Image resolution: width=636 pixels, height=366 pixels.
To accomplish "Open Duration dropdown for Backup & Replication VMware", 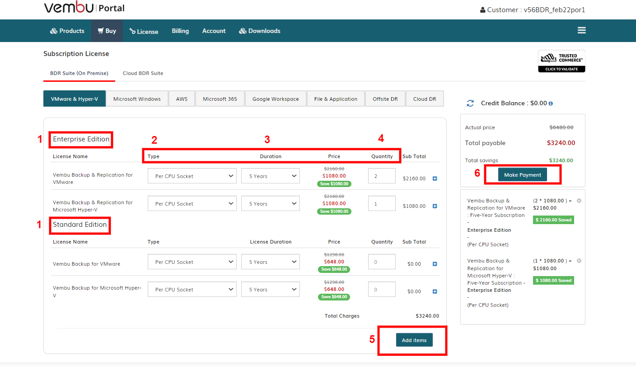I will (x=271, y=176).
